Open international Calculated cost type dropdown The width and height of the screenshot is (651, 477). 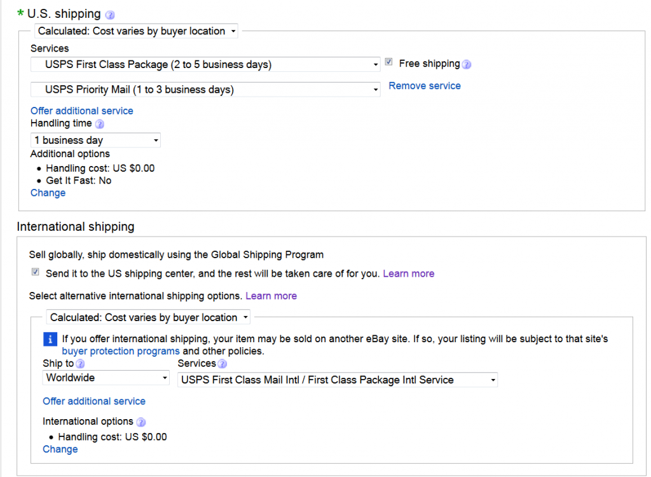click(x=148, y=317)
